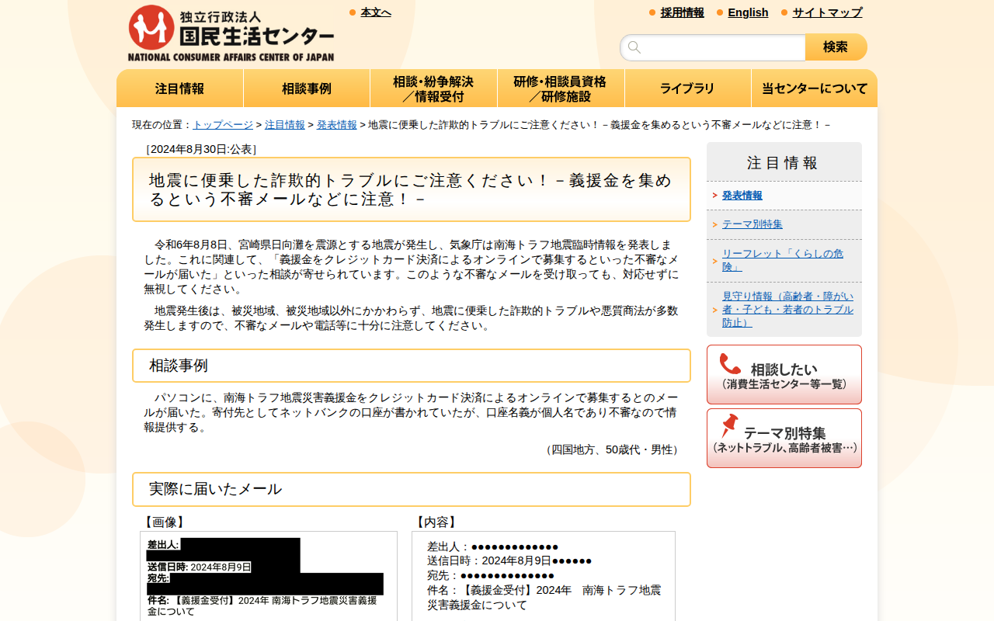Open the サイトマップ link
The image size is (994, 621).
(x=827, y=12)
